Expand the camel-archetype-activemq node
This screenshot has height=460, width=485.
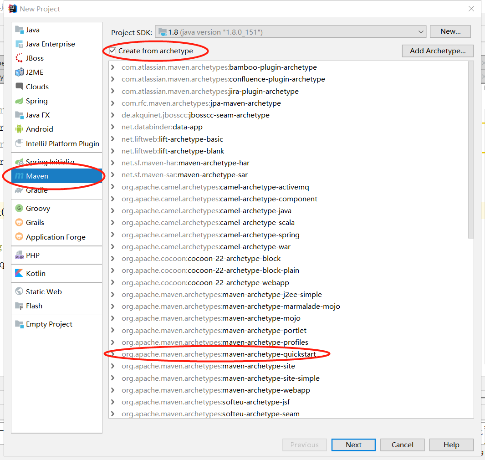113,187
